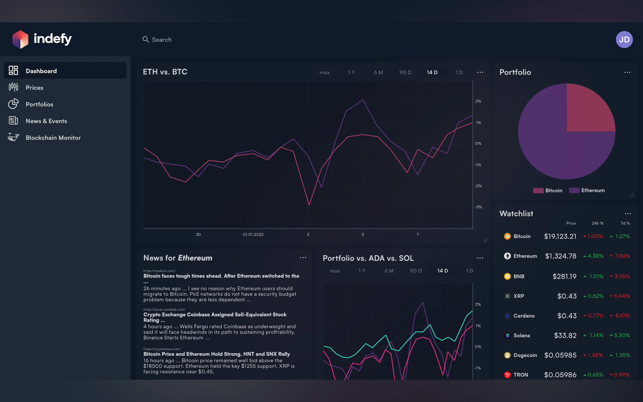Click the Solana icon in Watchlist

tap(507, 335)
